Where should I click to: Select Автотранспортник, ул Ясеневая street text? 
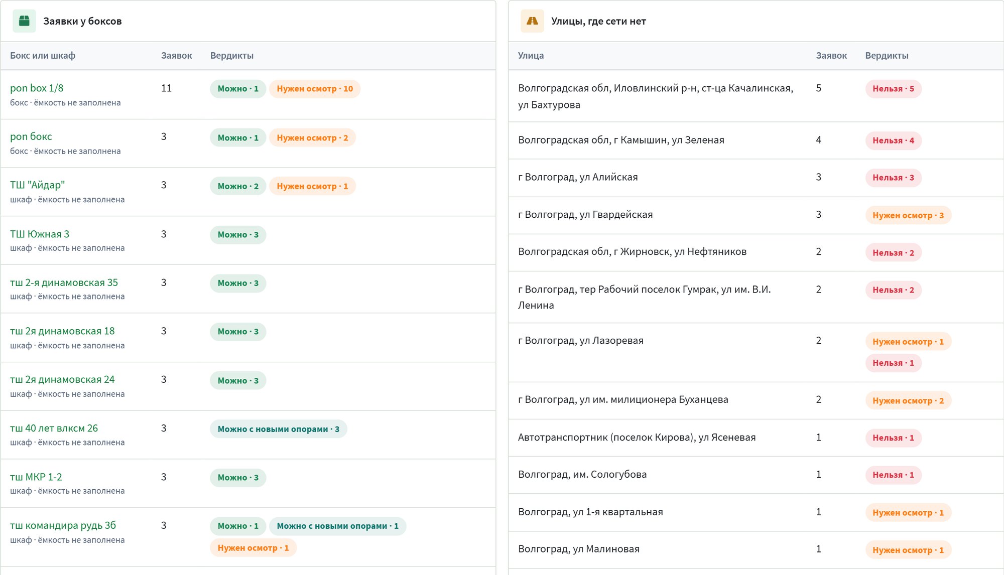(x=637, y=437)
